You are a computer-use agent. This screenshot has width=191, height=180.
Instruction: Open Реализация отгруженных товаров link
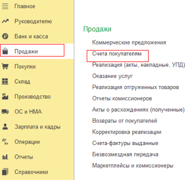coord(136,87)
